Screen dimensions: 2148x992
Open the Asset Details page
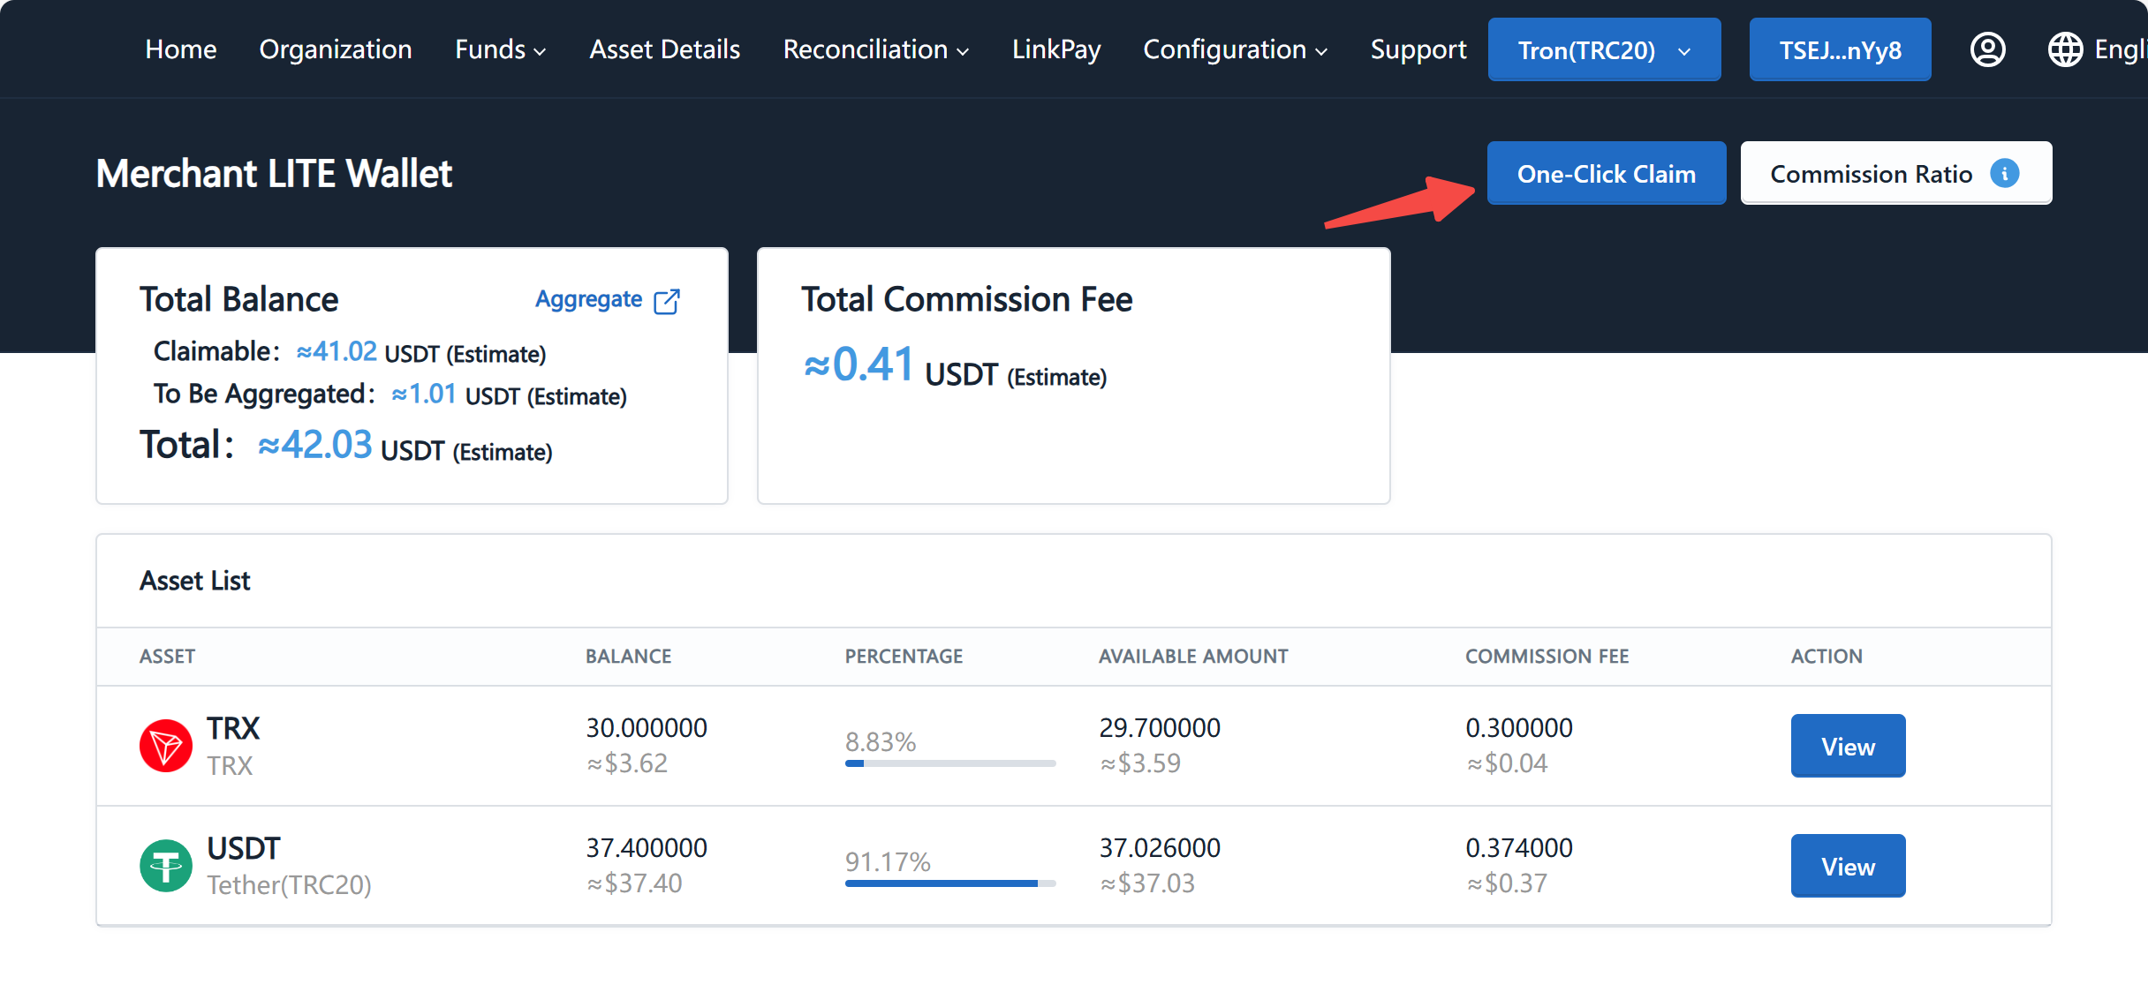pyautogui.click(x=665, y=49)
